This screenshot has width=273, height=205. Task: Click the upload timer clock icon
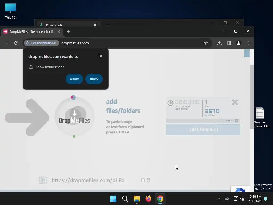[170, 103]
